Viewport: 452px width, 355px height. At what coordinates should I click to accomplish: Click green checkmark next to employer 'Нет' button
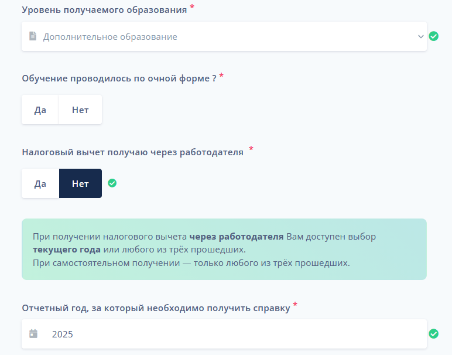pos(112,183)
